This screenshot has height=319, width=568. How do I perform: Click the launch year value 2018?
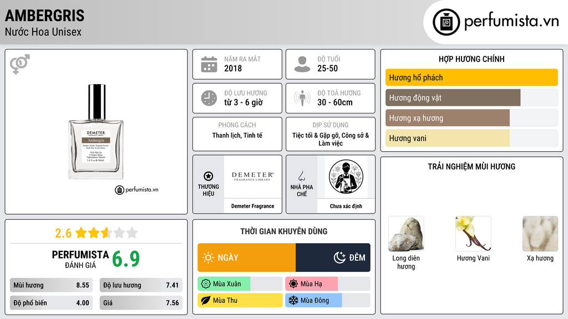point(233,68)
